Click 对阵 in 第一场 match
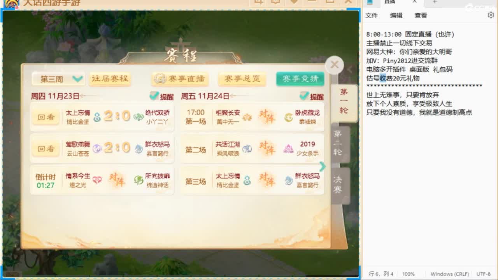498x280 pixels. pyautogui.click(x=268, y=116)
